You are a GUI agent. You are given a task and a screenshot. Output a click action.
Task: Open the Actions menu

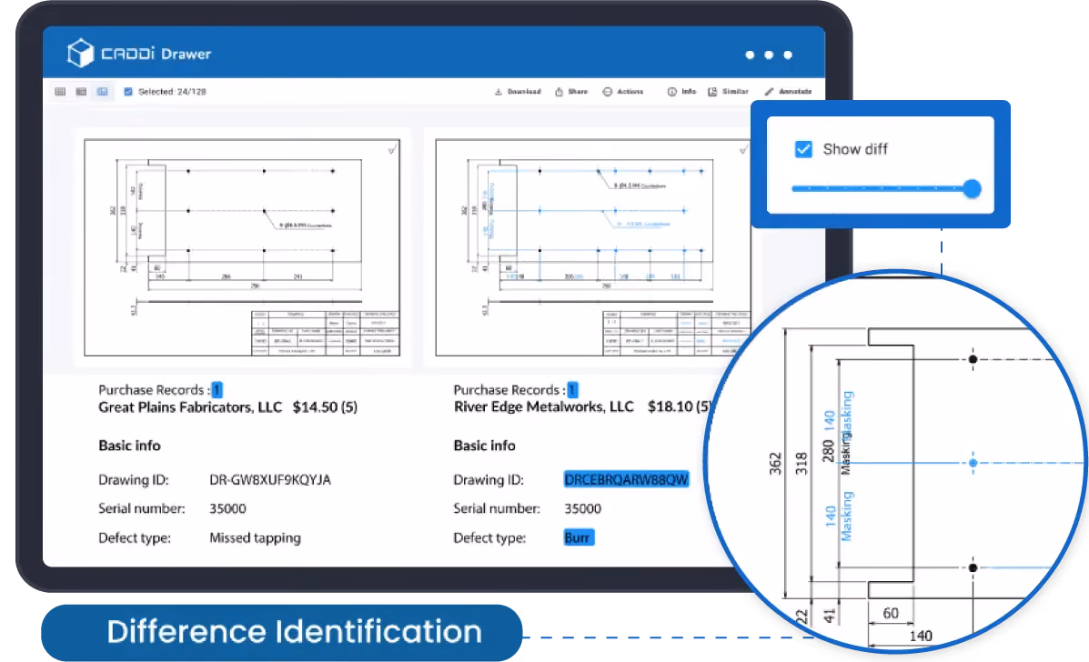[x=623, y=92]
